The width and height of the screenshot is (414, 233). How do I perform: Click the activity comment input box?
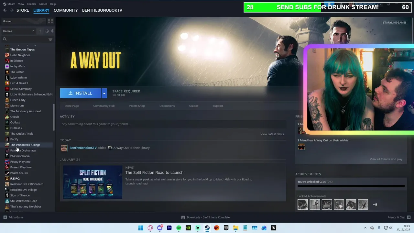(x=173, y=124)
